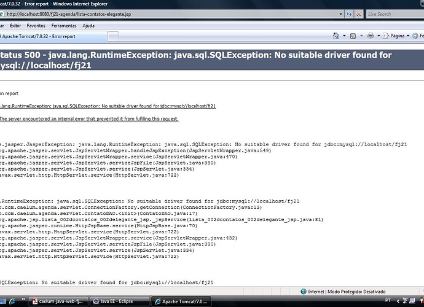Click the 'ConnectionFactory.java:13' stack trace line
424x307 pixels.
click(x=131, y=208)
